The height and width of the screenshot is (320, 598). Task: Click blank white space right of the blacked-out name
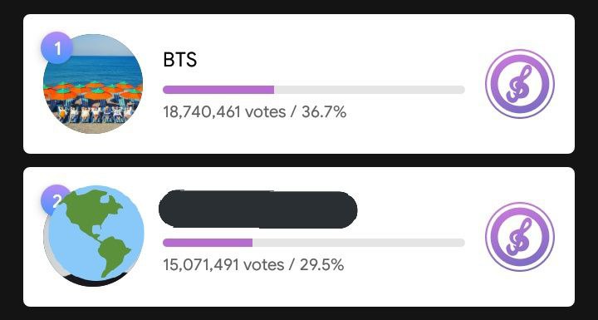click(x=416, y=209)
